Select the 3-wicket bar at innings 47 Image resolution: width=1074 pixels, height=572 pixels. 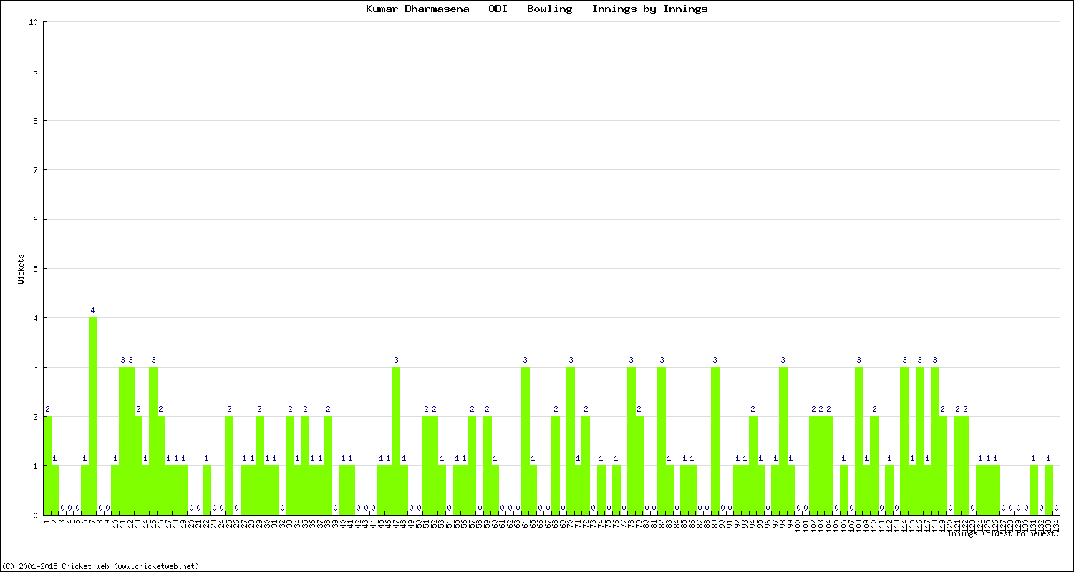pyautogui.click(x=396, y=441)
